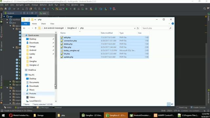Open Android Monitor tool window
The image size is (210, 118).
24,108
